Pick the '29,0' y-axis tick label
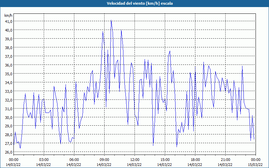This screenshot has height=168, width=269. [x=9, y=126]
